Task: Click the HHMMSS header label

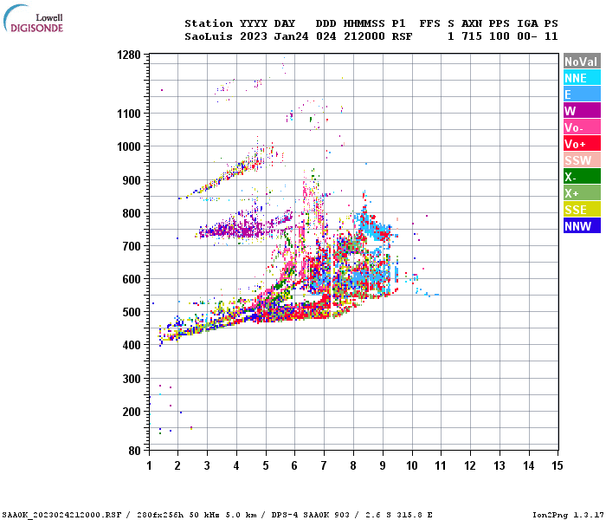Action: coord(364,23)
